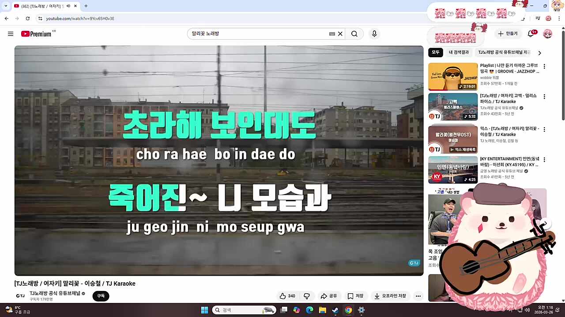Mute the tab via speaker icon
Image resolution: width=565 pixels, height=317 pixels.
tap(68, 6)
